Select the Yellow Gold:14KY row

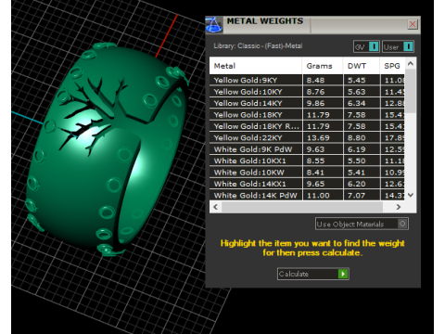[x=307, y=103]
